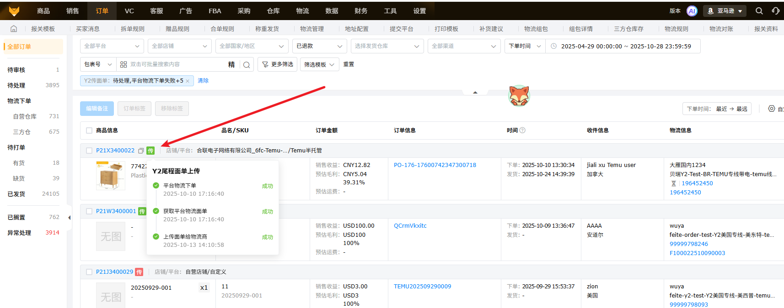Image resolution: width=784 pixels, height=308 pixels.
Task: Click the 清除 filter link
Action: click(x=203, y=81)
